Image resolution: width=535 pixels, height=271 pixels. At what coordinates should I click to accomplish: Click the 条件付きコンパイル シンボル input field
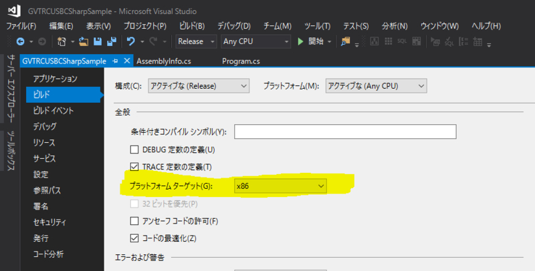345,131
